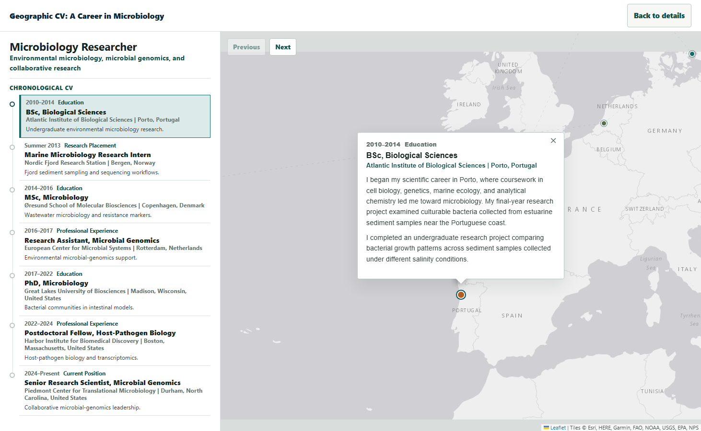The image size is (701, 431).
Task: Click the timeline dot beside 2016–2017
Action: pyautogui.click(x=12, y=232)
